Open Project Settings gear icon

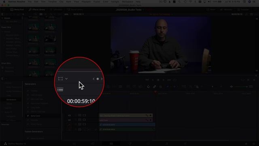254,144
